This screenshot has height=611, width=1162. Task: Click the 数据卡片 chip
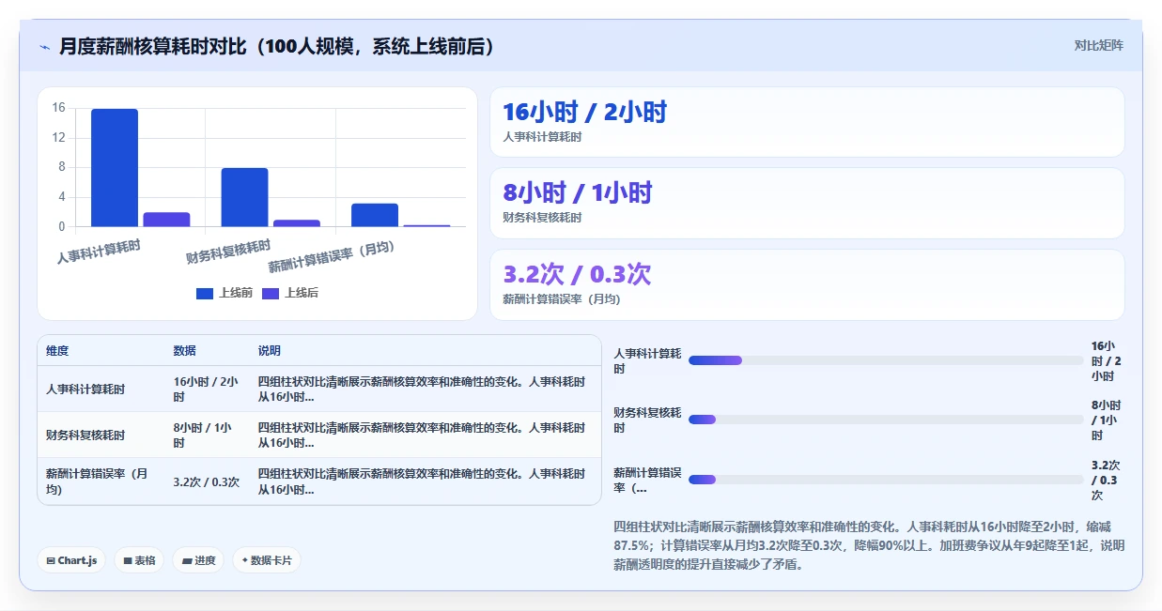pyautogui.click(x=267, y=560)
